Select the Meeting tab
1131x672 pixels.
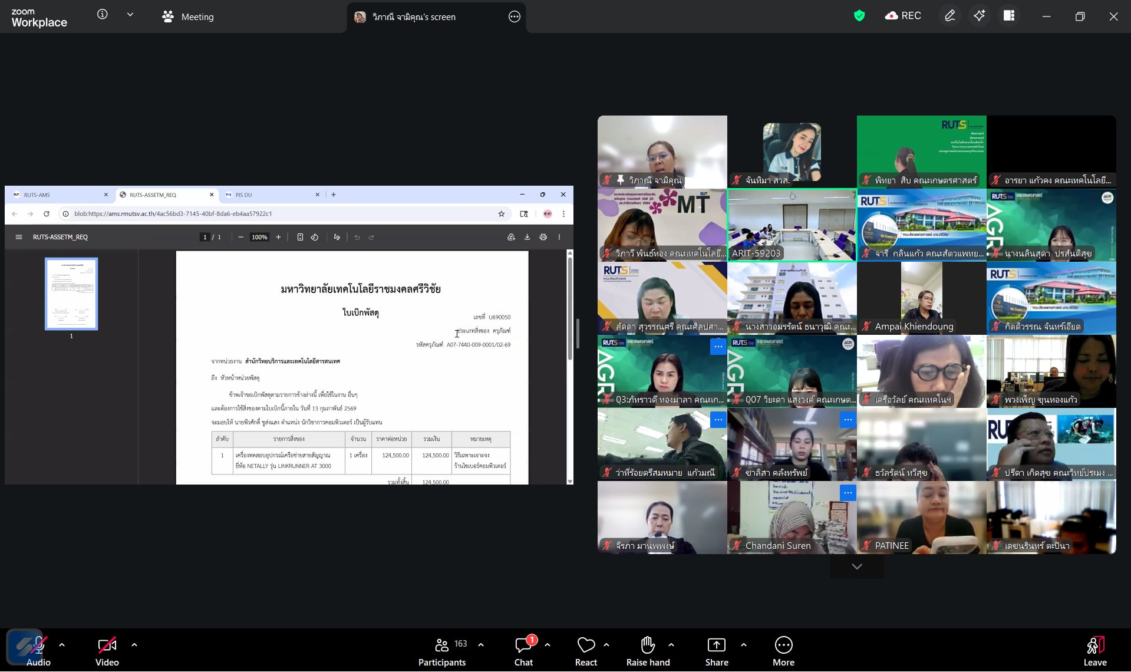[188, 17]
